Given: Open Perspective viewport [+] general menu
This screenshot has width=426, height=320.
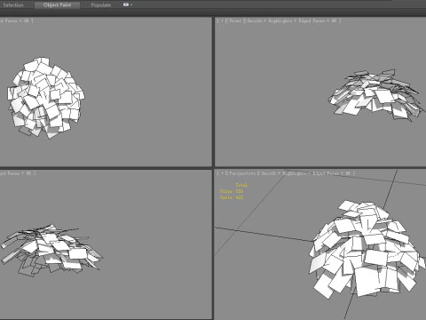Looking at the screenshot, I should (x=222, y=173).
